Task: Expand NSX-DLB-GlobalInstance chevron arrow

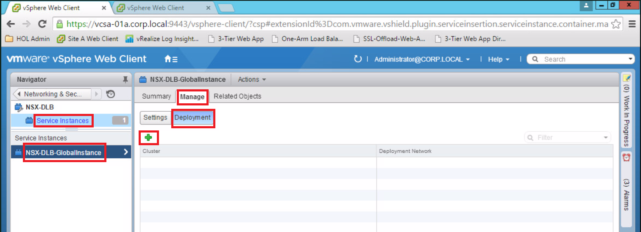Action: [125, 152]
